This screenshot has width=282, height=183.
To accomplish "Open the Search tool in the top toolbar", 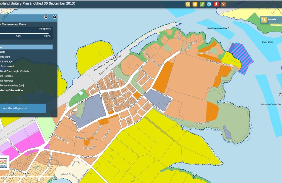I will pos(188,4).
